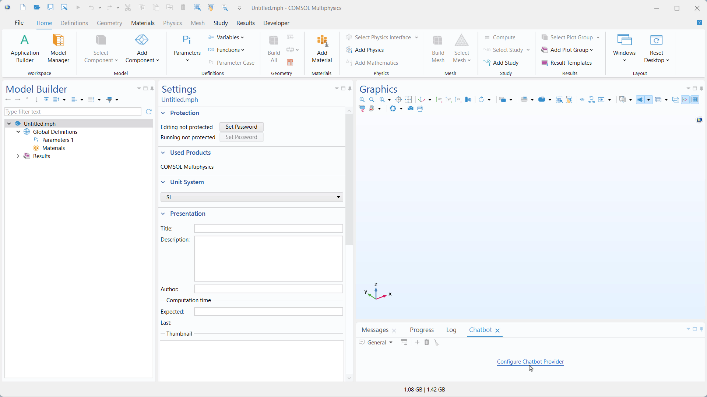
Task: Collapse the Used Products section
Action: [x=163, y=153]
